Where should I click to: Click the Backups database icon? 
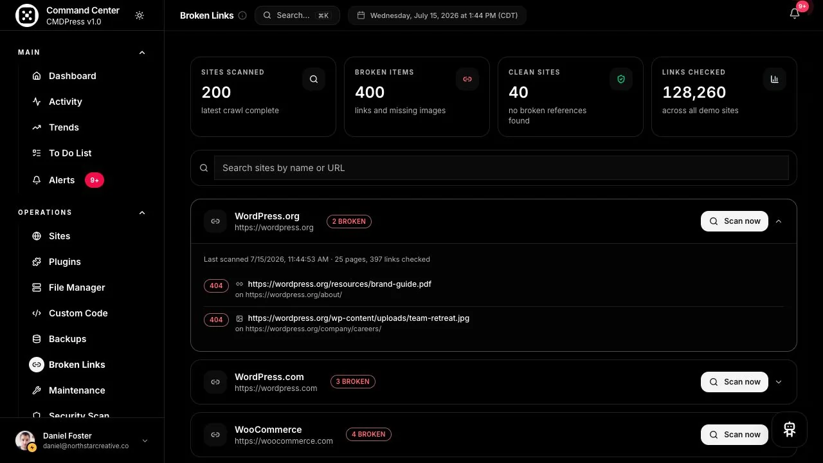(37, 339)
